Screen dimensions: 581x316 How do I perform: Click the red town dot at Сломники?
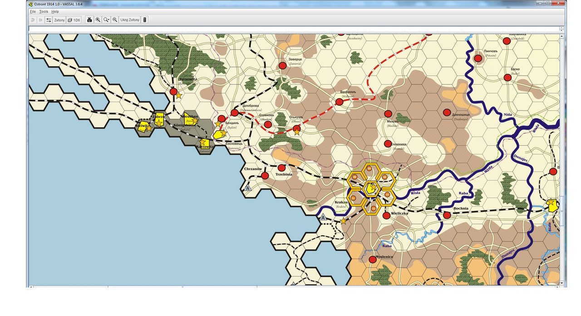tap(388, 144)
